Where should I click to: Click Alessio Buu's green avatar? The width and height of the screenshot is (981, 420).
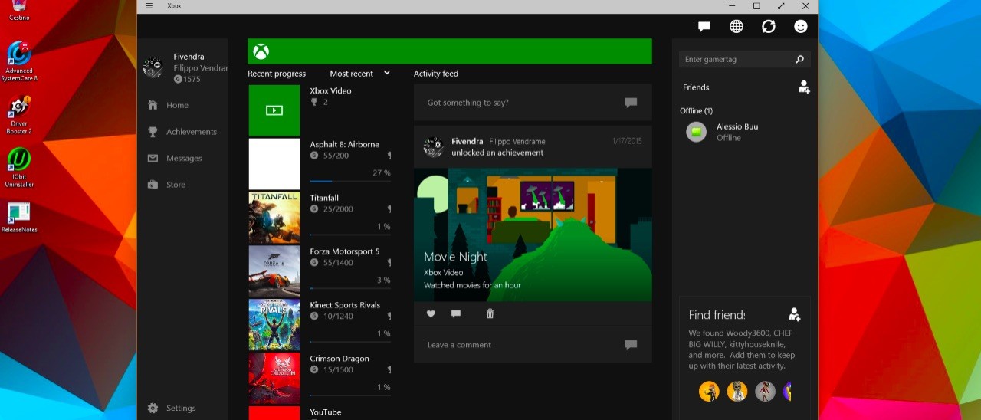pos(696,132)
